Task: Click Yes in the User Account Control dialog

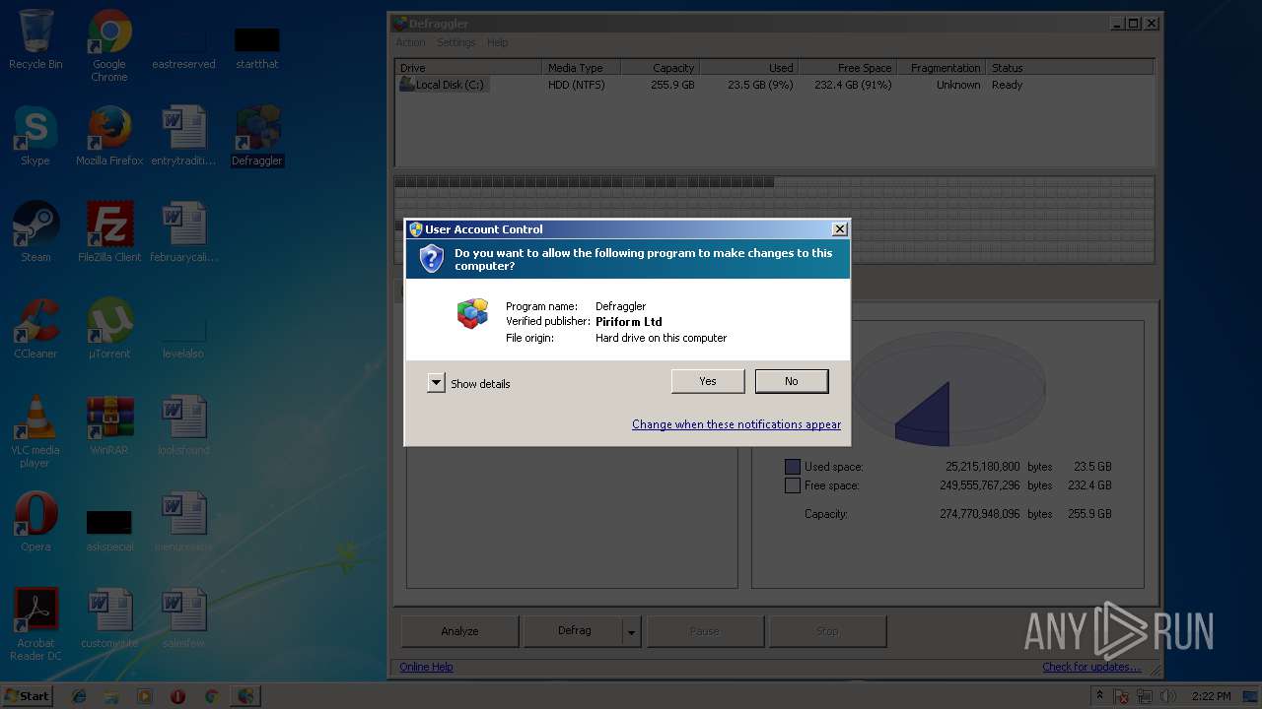Action: pos(708,381)
